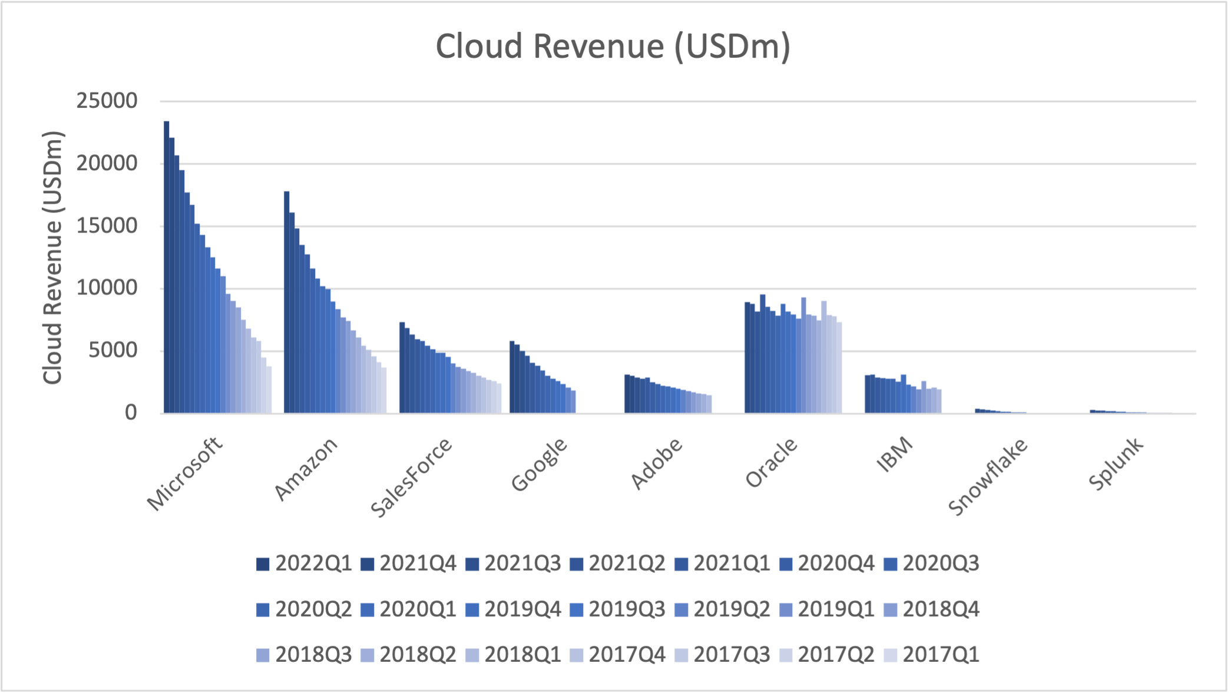Select the 2017Q3 legend entry text
The height and width of the screenshot is (696, 1231).
pos(732,655)
